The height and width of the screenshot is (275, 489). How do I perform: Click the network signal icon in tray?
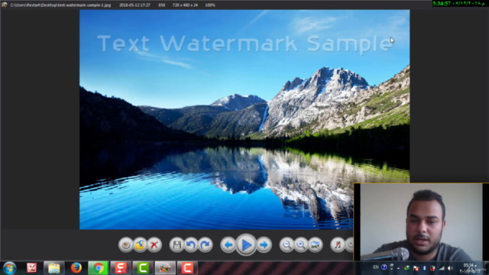(442, 268)
